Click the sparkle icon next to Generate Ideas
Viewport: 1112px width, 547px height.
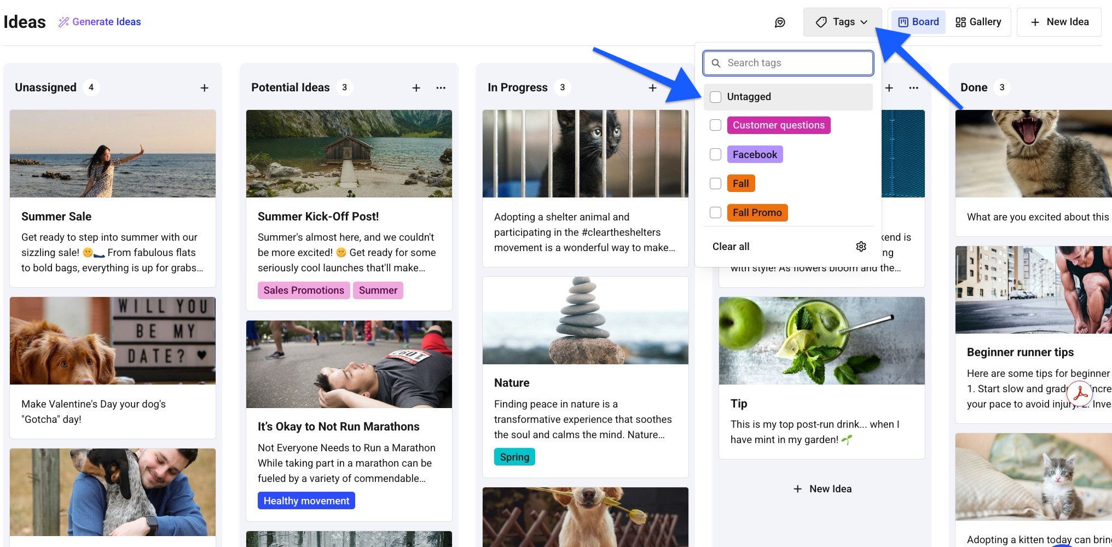(x=63, y=21)
